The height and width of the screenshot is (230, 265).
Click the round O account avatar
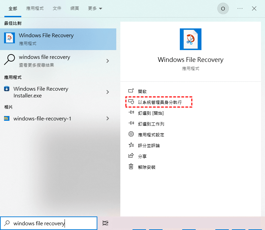point(223,8)
